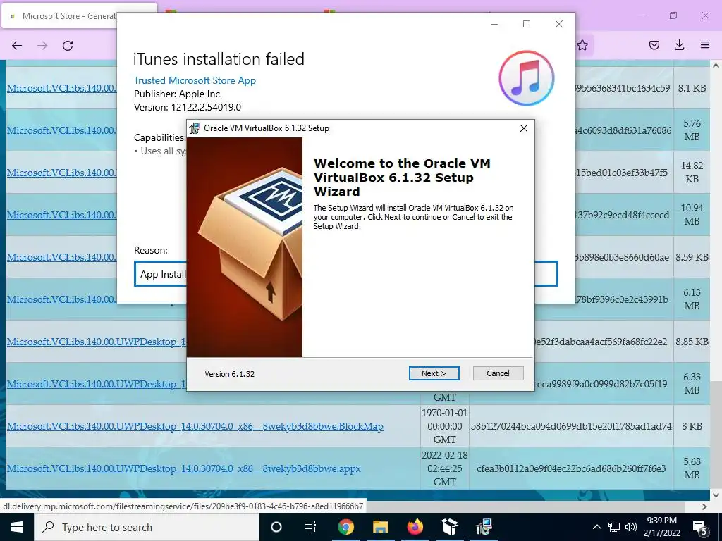Open Microsoft.VCLibs.140.00 link in 5.76 MB row
Viewport: 722px width, 541px height.
coord(62,130)
